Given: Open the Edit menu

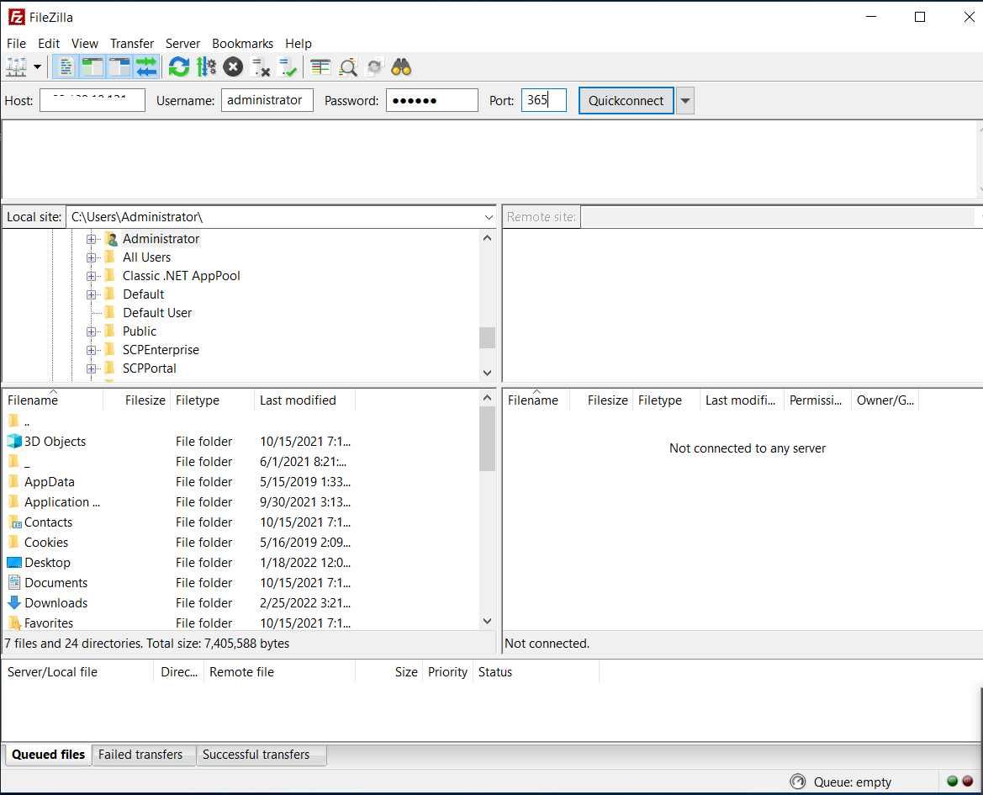Looking at the screenshot, I should (49, 43).
